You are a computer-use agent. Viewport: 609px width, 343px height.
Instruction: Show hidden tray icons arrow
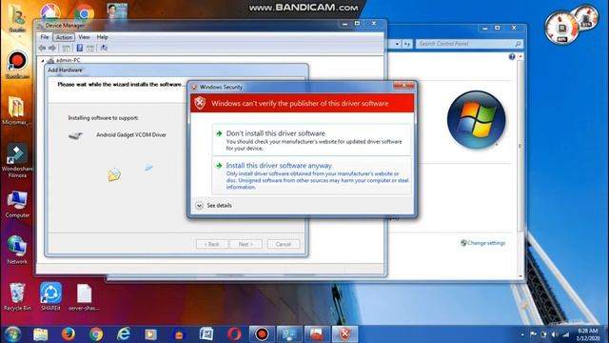pyautogui.click(x=522, y=334)
